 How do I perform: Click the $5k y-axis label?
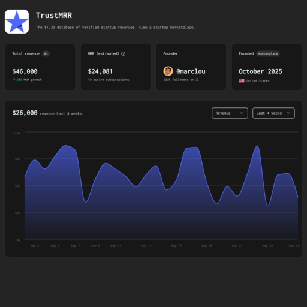(x=17, y=186)
